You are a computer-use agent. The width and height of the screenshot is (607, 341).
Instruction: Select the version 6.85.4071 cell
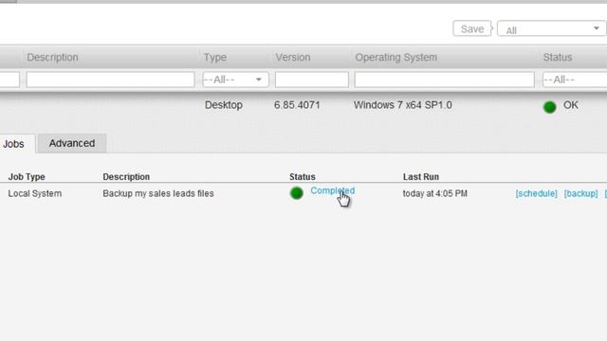click(297, 105)
